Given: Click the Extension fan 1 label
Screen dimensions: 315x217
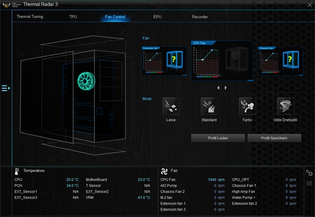Looking at the screenshot, I should [x=173, y=203].
